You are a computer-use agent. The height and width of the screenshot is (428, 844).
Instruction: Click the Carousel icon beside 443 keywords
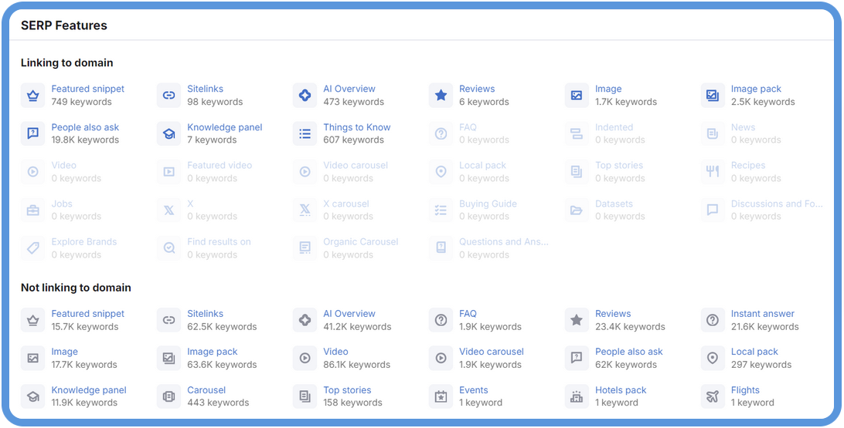tap(168, 397)
